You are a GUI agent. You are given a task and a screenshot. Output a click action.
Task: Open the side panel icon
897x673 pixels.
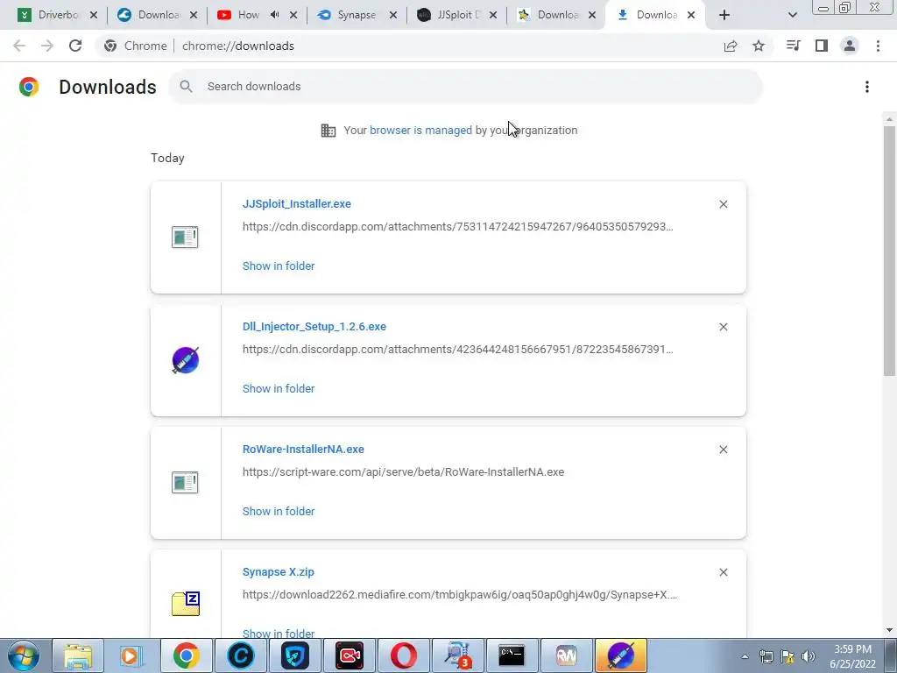822,46
